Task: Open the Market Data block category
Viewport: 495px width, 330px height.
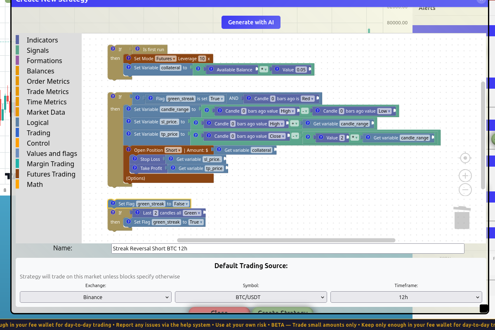Action: click(x=46, y=112)
